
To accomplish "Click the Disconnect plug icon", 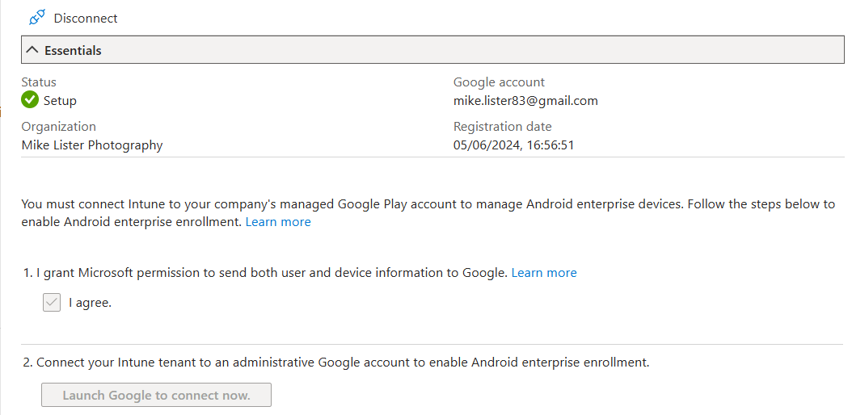I will (x=37, y=18).
